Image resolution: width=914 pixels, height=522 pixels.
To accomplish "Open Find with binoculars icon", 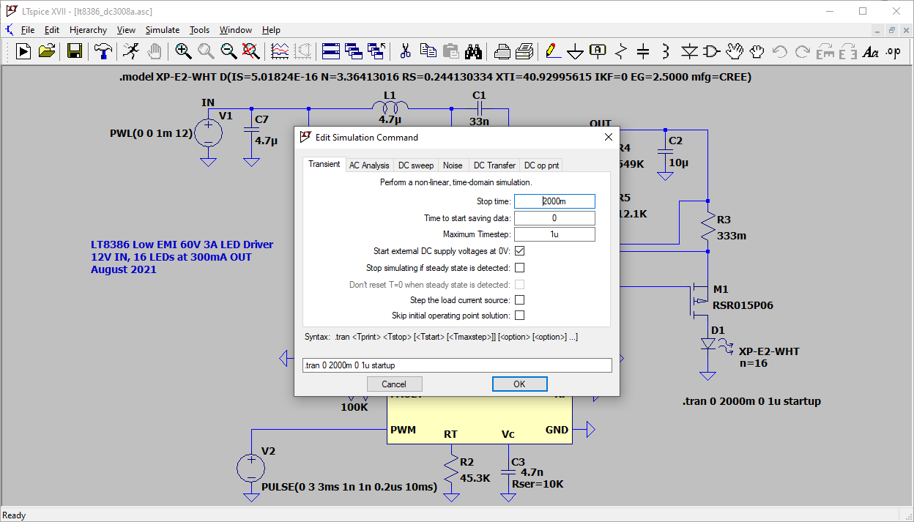I will pos(474,51).
